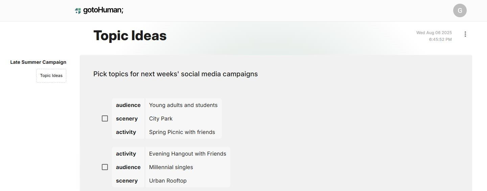Click the first topic's audience label
487x191 pixels.
pos(128,105)
